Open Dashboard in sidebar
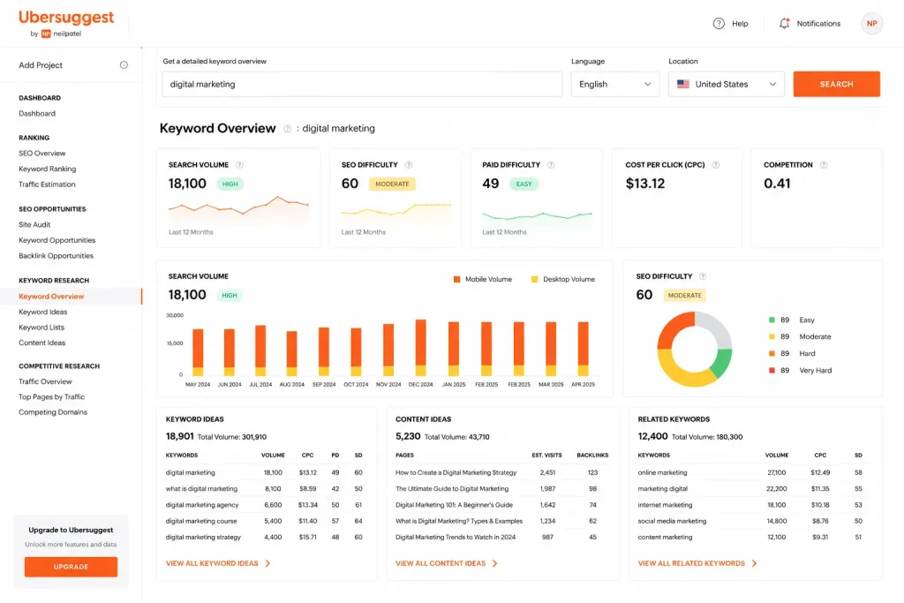The width and height of the screenshot is (904, 603). coord(37,114)
